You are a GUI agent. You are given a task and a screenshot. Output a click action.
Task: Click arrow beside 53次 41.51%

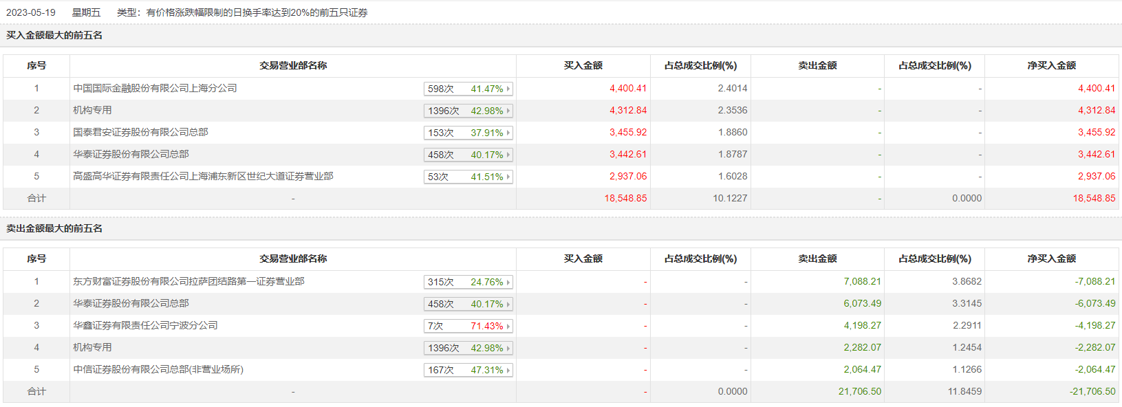point(508,177)
